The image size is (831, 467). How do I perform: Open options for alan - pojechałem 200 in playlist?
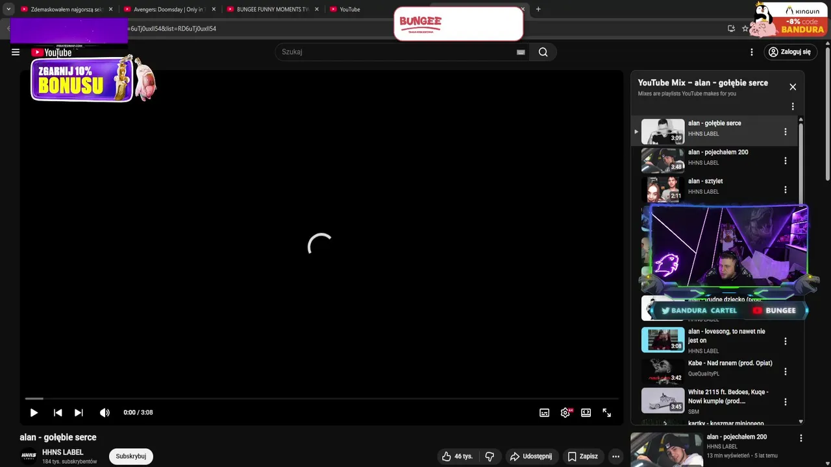click(786, 161)
